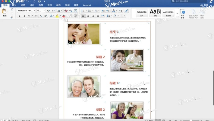Click the Sort A-Z icon

121,11
